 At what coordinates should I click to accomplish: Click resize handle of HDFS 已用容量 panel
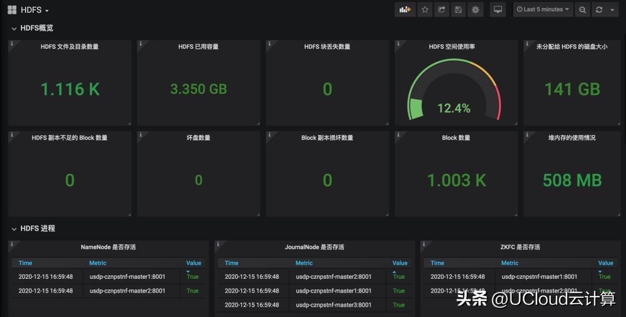point(259,124)
